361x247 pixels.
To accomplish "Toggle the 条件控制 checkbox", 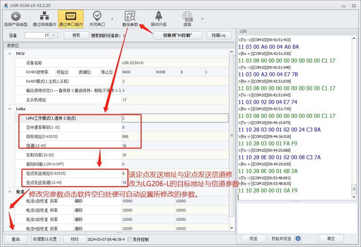I will (130, 239).
